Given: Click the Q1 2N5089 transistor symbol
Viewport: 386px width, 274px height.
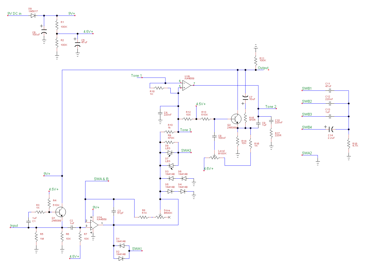Looking at the screenshot, I should tap(61, 212).
